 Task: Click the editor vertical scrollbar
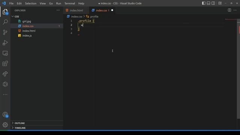click(x=238, y=69)
